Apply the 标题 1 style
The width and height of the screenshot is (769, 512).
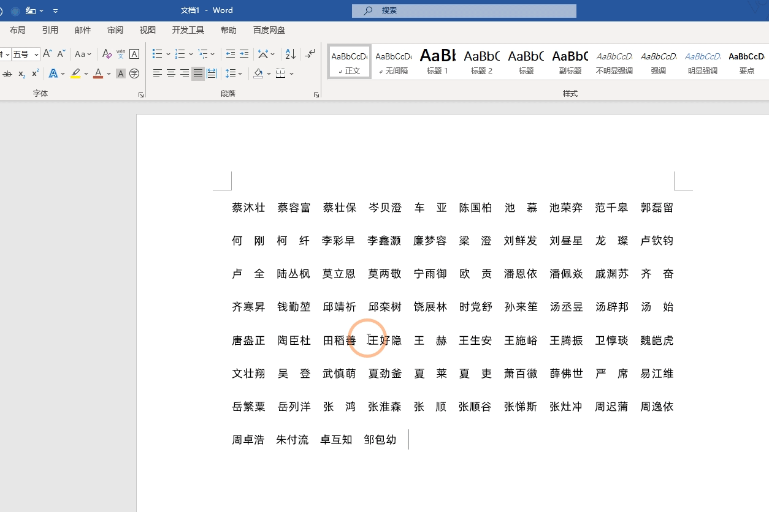tap(438, 62)
